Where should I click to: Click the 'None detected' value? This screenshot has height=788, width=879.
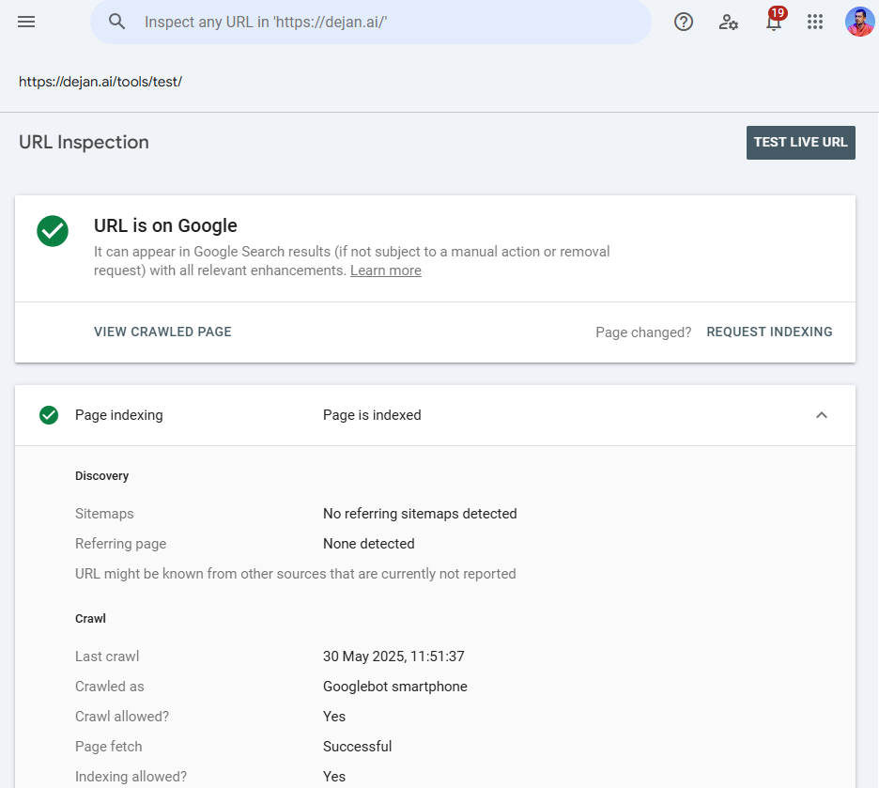pos(369,544)
